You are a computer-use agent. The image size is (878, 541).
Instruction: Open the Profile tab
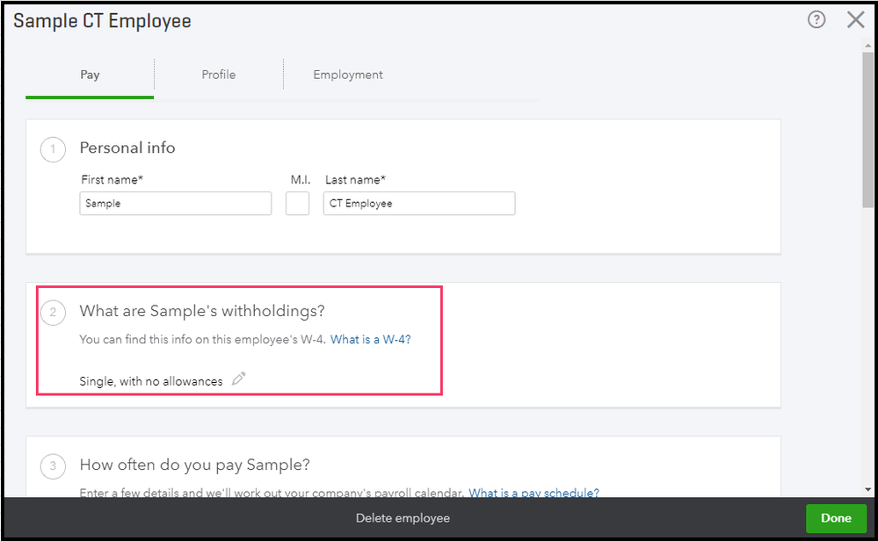tap(218, 75)
